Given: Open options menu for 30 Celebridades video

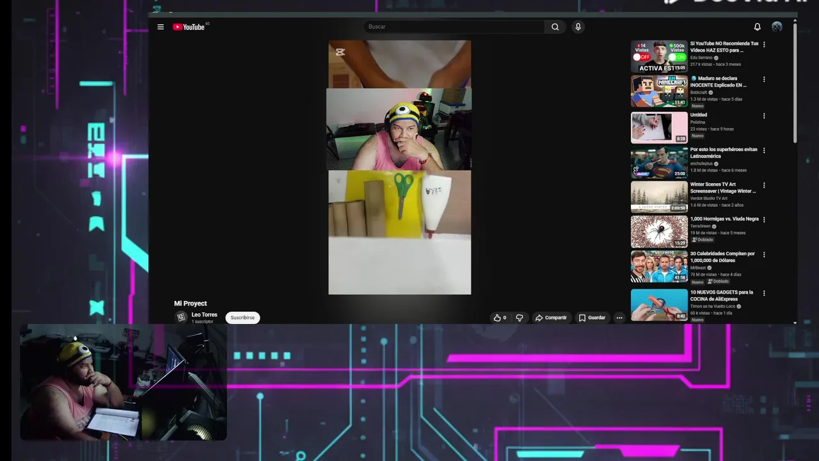Looking at the screenshot, I should click(x=764, y=255).
